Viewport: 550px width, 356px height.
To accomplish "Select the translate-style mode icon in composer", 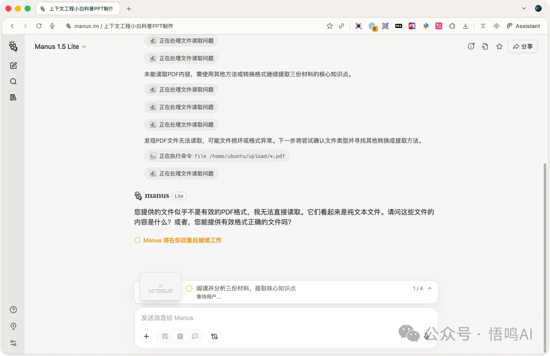I will point(165,336).
